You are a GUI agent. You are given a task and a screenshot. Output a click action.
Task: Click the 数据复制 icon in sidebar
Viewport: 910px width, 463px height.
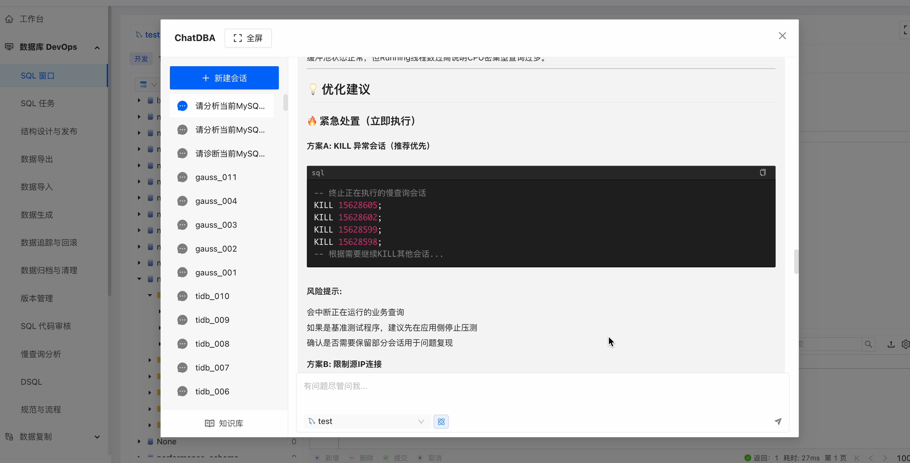coord(9,436)
